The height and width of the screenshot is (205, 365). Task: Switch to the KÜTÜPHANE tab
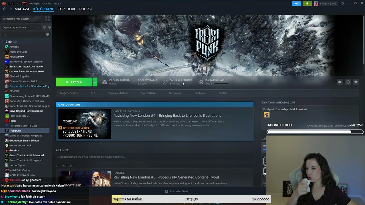click(x=44, y=9)
